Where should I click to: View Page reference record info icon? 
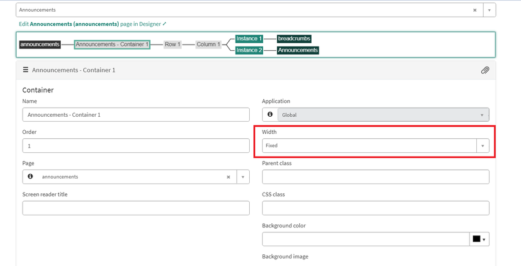[x=30, y=177]
